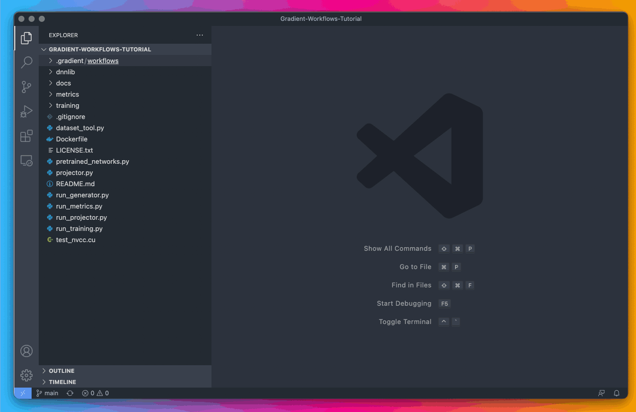
Task: Click the info icon beside README.md
Action: click(50, 184)
